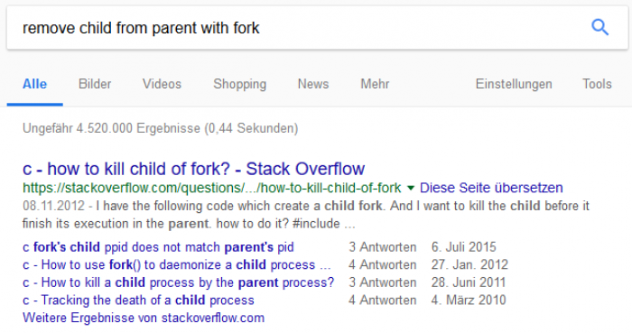Open "how to kill child of fork?" result
Screen dimensions: 632x333
pyautogui.click(x=193, y=169)
